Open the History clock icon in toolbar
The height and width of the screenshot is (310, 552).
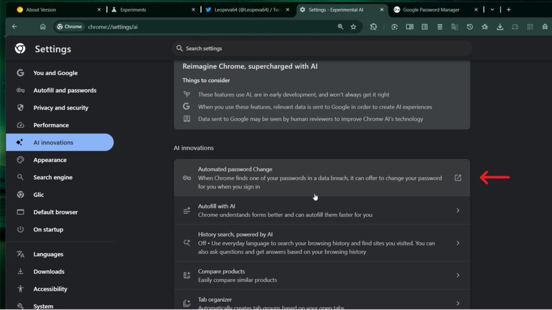[470, 26]
